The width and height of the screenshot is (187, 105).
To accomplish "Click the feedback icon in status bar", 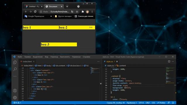I will tap(169, 103).
